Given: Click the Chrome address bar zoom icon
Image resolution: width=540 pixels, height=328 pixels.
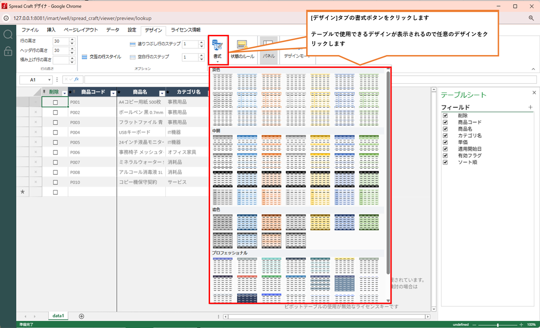Looking at the screenshot, I should click(531, 18).
